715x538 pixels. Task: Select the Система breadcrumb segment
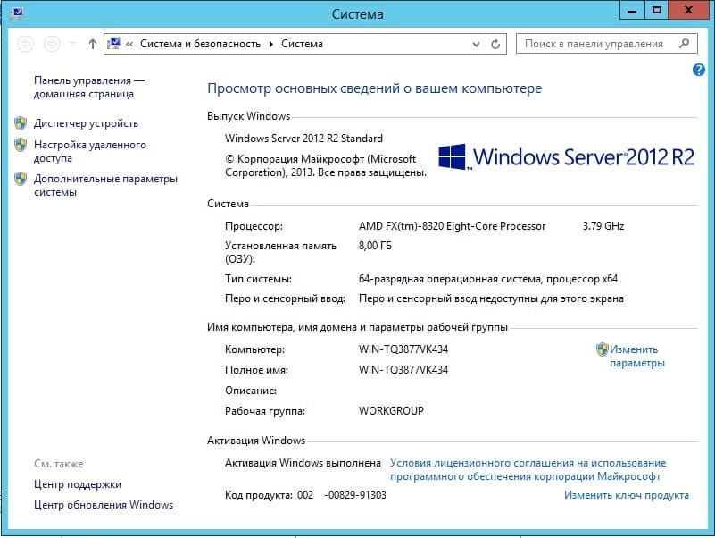coord(302,44)
